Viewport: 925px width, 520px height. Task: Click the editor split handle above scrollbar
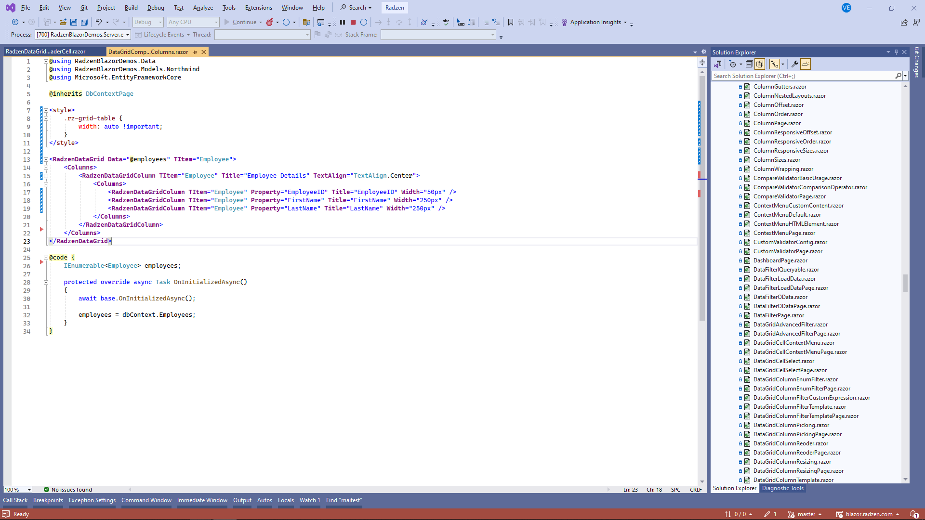pyautogui.click(x=702, y=63)
